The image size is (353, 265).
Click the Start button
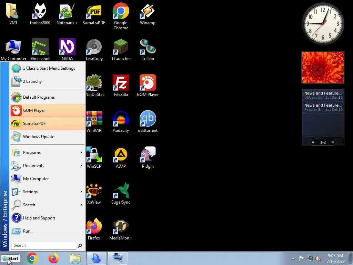click(10, 258)
